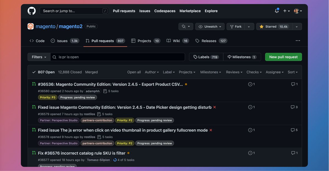Filter by Merged pull requests
Viewport: 329px width, 171px height.
click(92, 72)
